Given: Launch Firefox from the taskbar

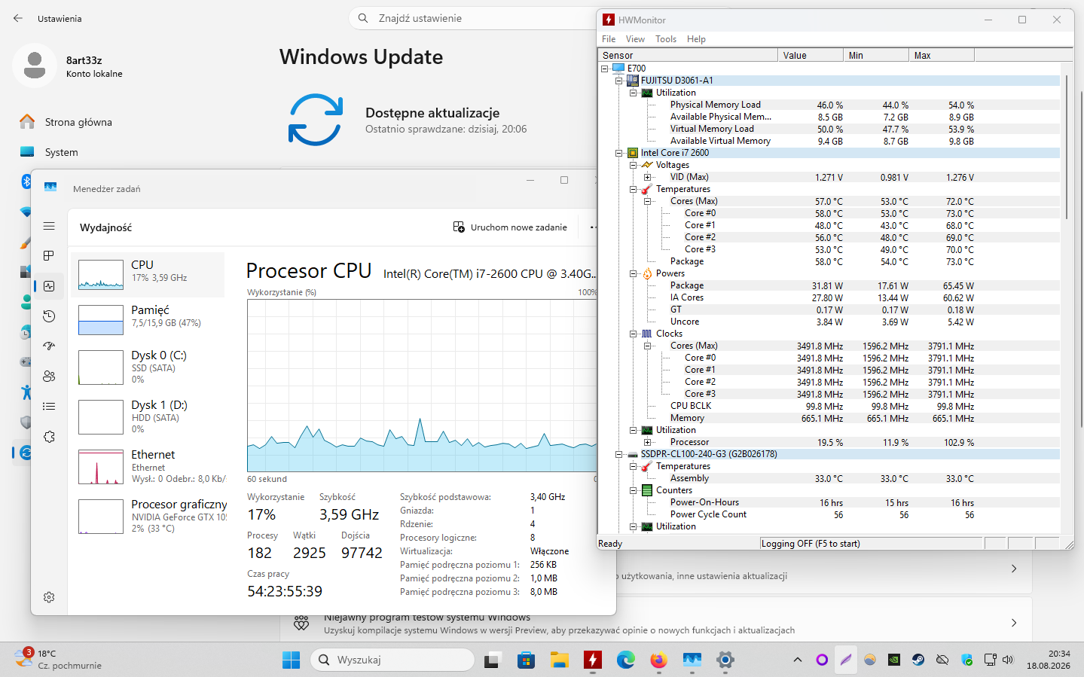Looking at the screenshot, I should (659, 660).
